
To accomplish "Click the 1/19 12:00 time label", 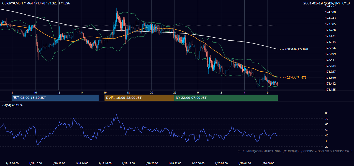I will [58, 163].
